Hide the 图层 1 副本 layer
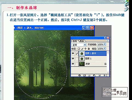 click(73, 53)
